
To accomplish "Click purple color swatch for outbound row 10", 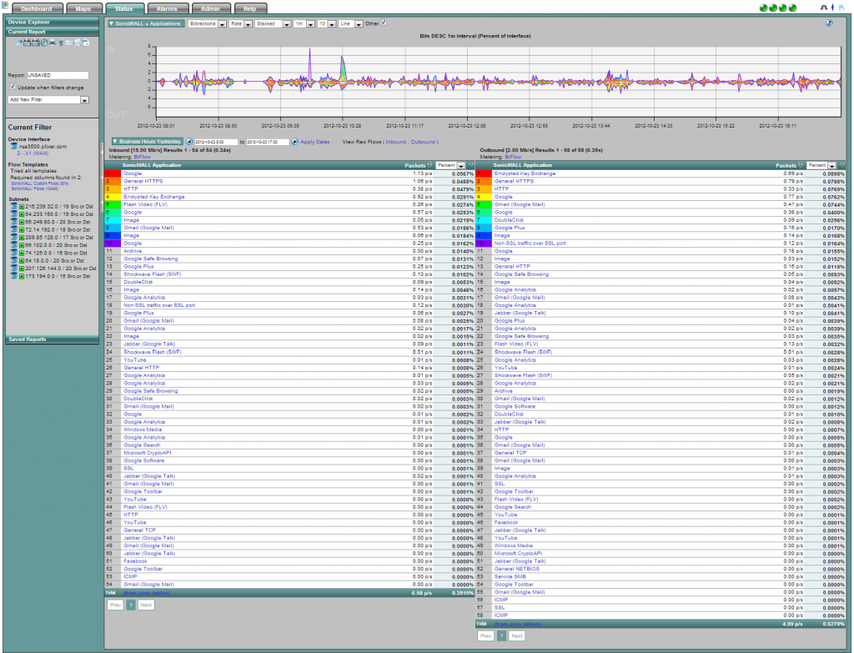I will point(484,244).
